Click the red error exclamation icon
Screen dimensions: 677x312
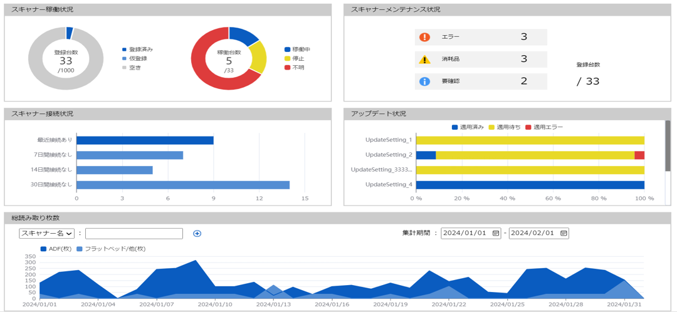tap(425, 37)
